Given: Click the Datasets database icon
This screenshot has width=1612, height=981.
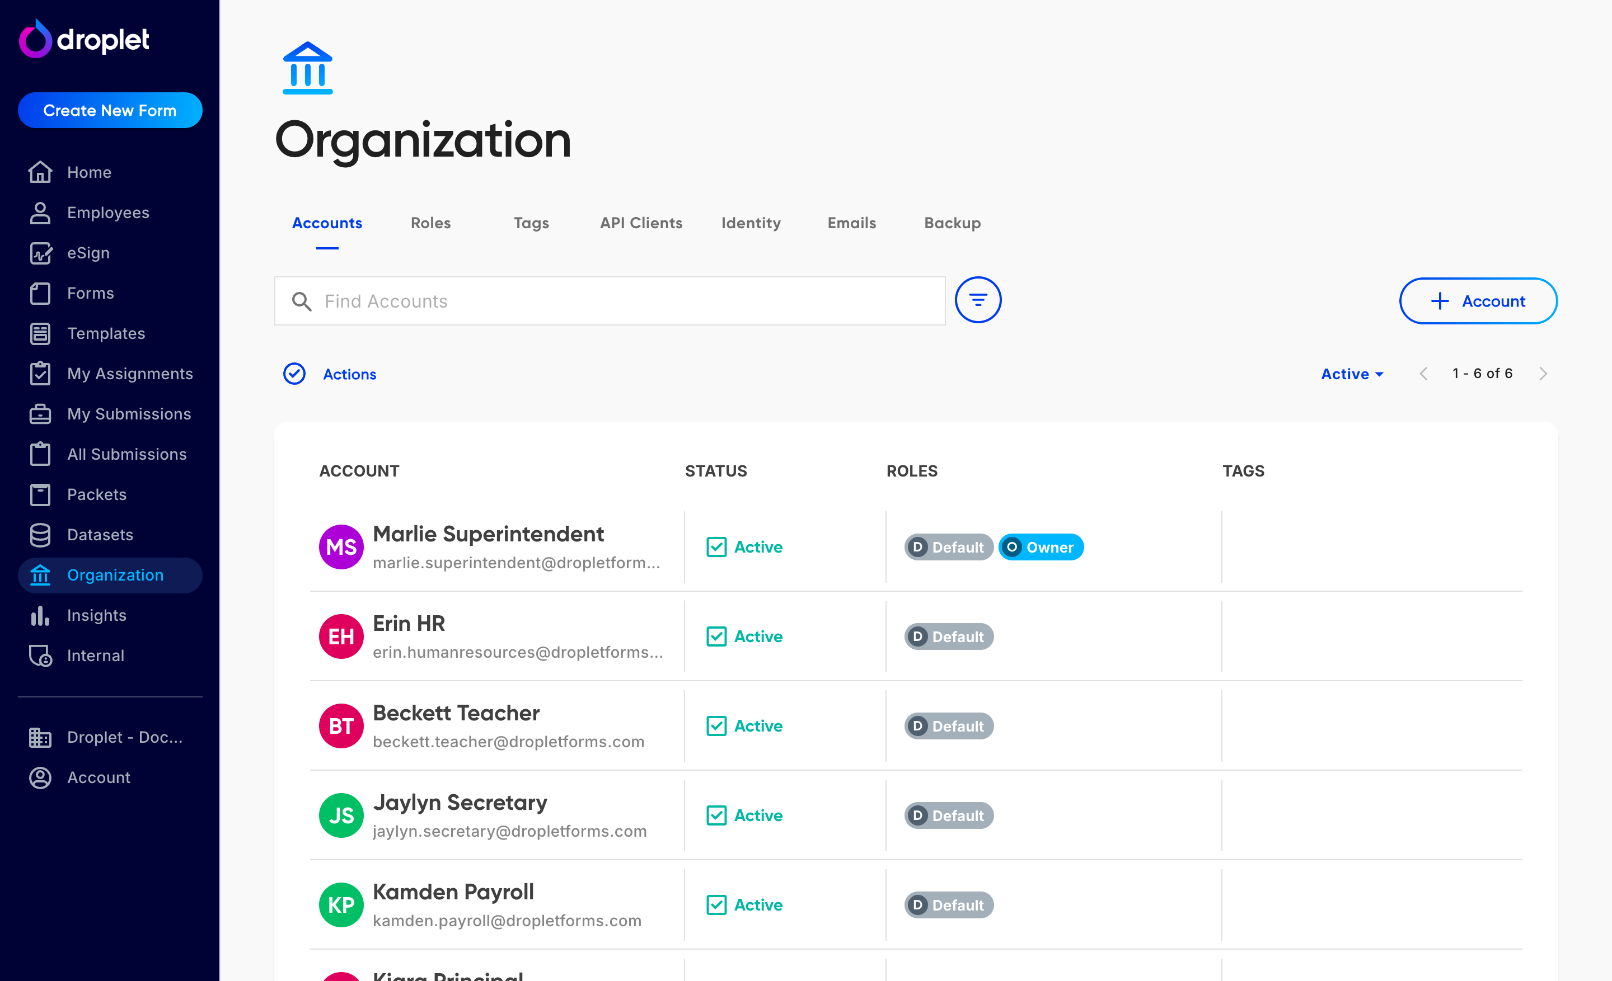Looking at the screenshot, I should tap(40, 535).
